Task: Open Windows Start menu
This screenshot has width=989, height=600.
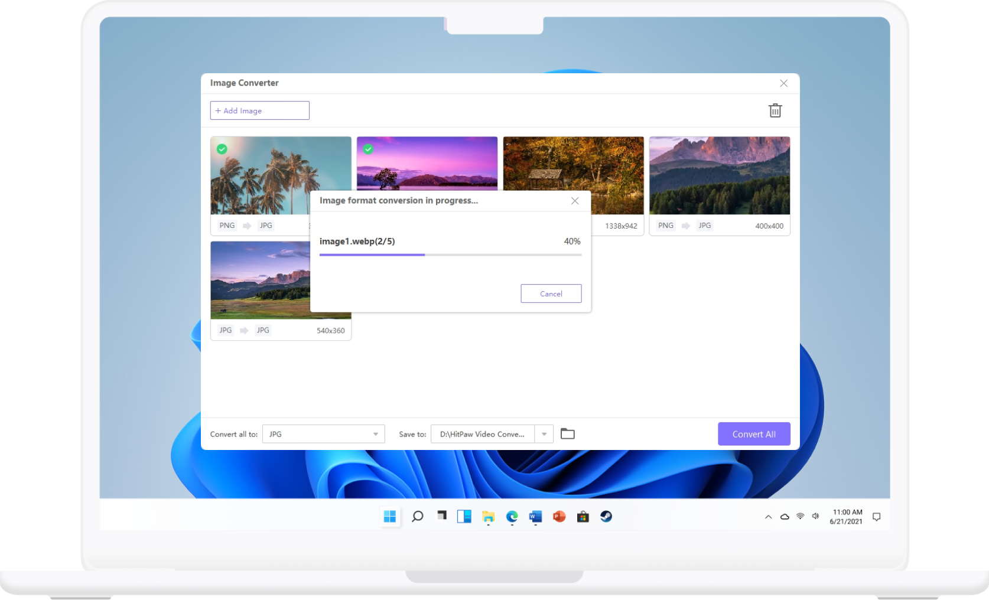Action: point(390,517)
